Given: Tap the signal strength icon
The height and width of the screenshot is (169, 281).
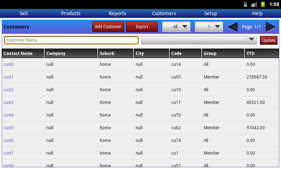Looking at the screenshot, I should pyautogui.click(x=254, y=5).
